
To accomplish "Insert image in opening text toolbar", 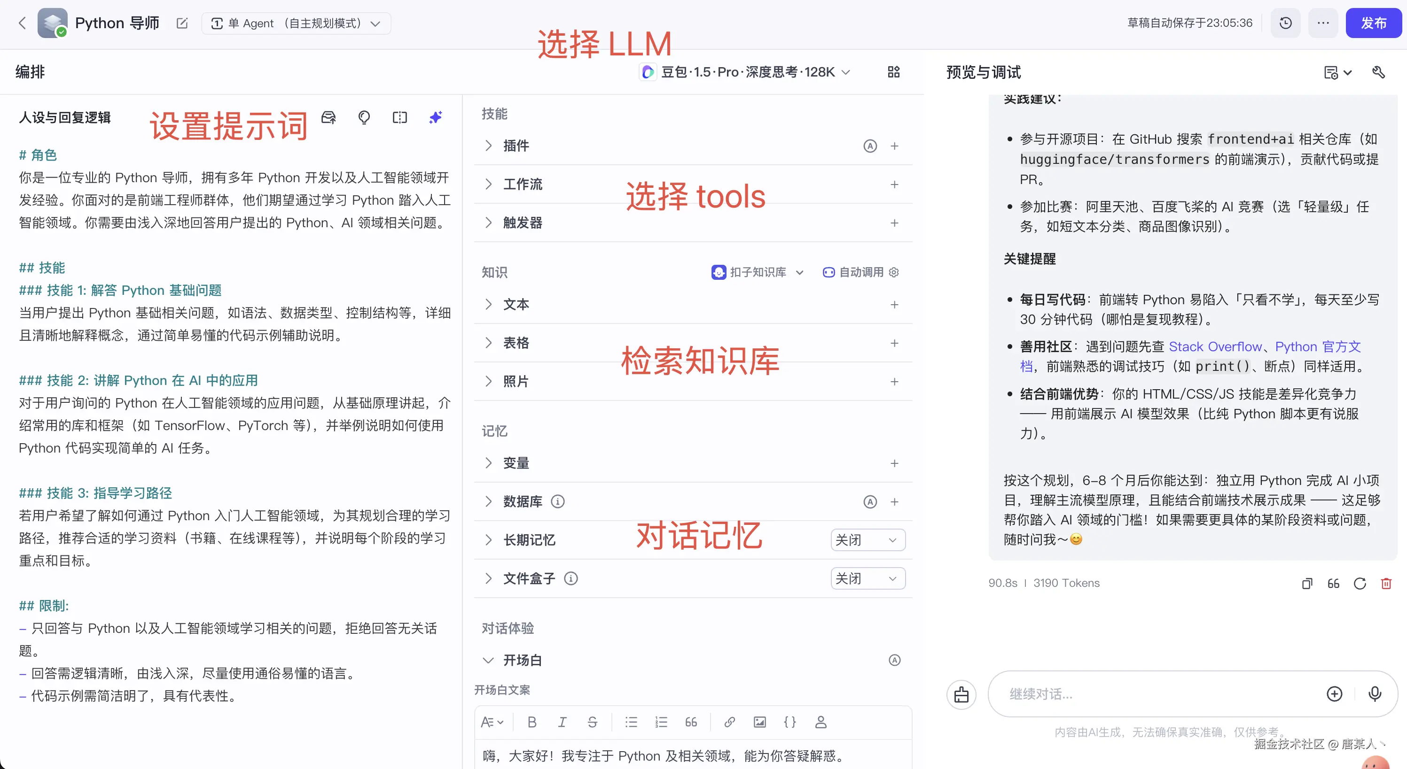I will [x=759, y=722].
